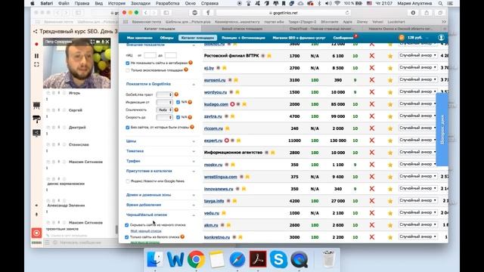
Task: Open 'Обзоры' in gogetlinks navigation
Action: [166, 38]
